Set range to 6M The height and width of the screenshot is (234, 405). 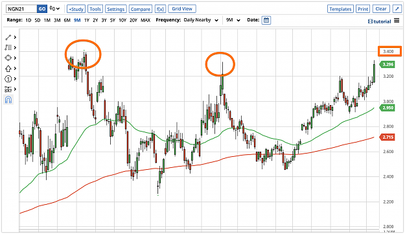(x=67, y=20)
